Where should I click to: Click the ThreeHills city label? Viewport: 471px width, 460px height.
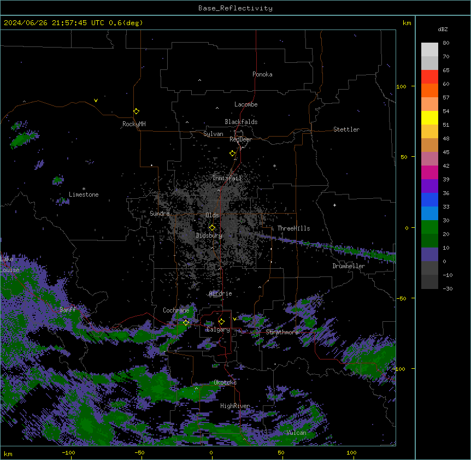(x=293, y=228)
